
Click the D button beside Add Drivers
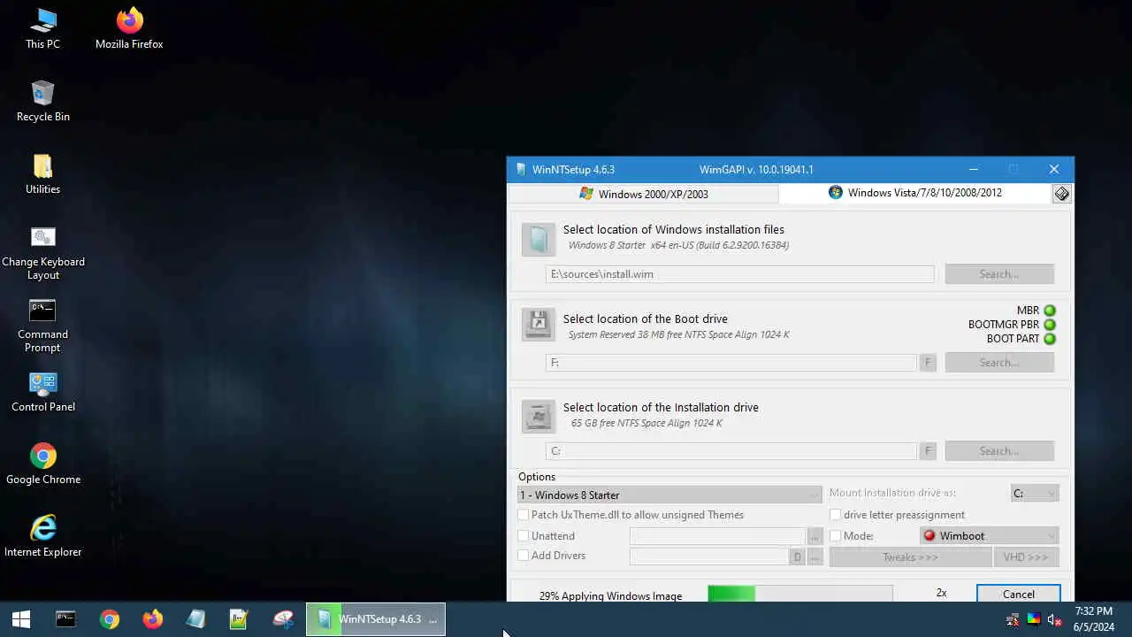click(x=797, y=557)
